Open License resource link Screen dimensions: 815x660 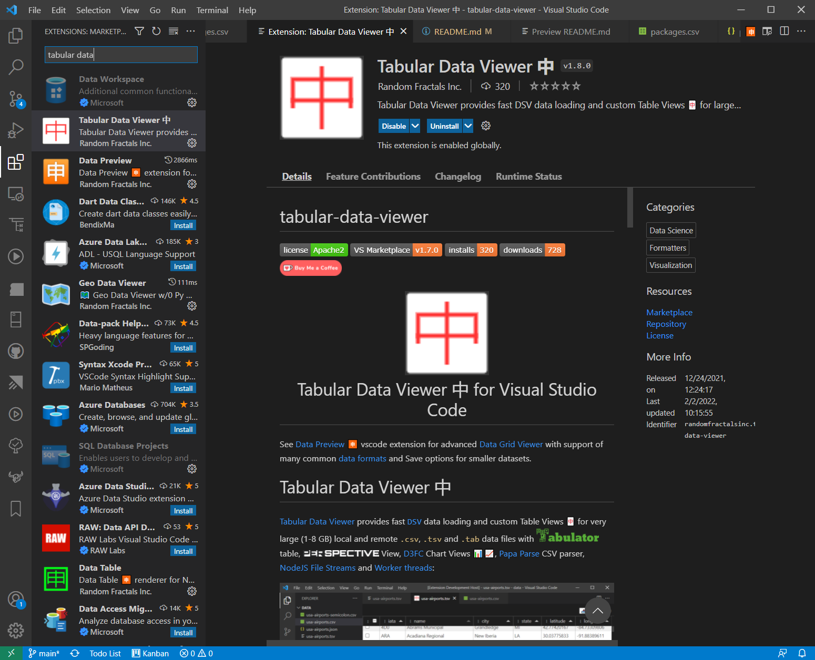click(x=660, y=335)
